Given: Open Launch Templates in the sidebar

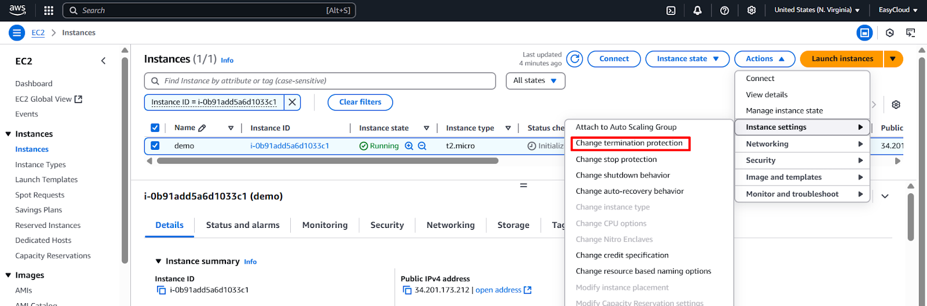Looking at the screenshot, I should (46, 180).
